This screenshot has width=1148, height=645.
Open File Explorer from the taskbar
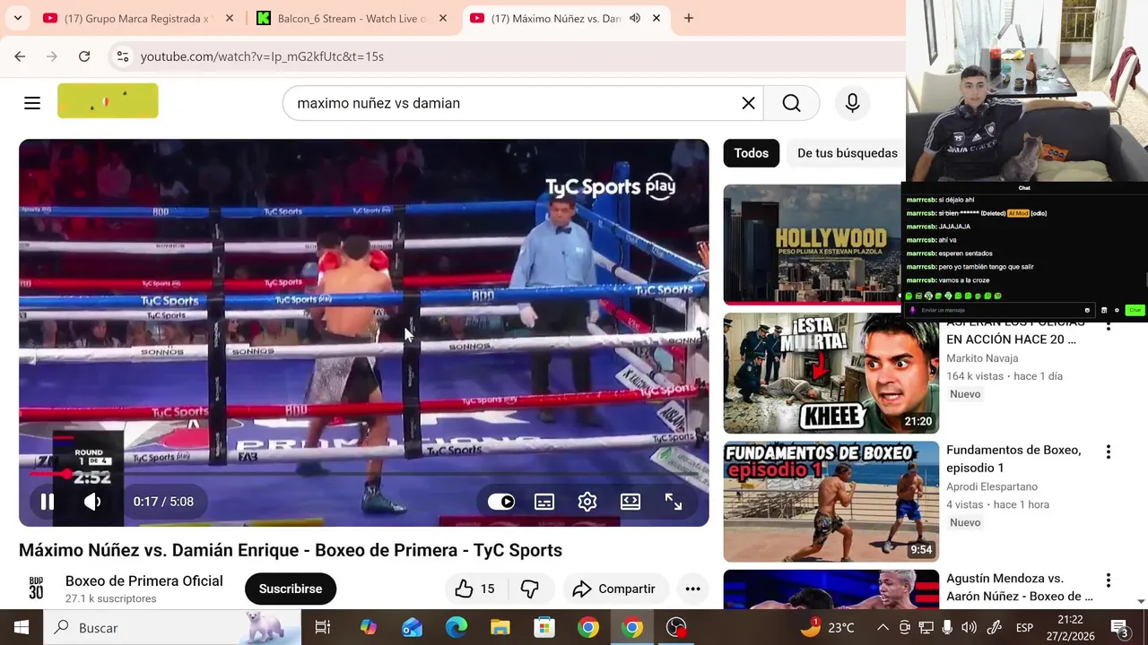(x=500, y=627)
